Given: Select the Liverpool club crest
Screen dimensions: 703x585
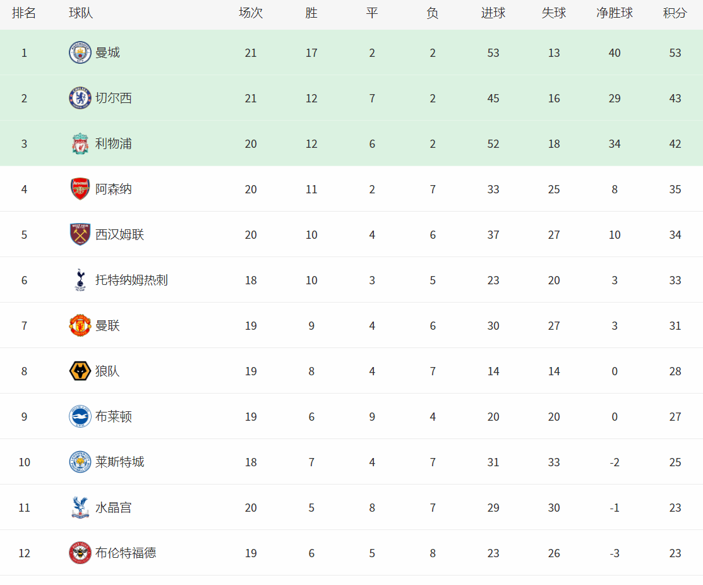Looking at the screenshot, I should 80,143.
